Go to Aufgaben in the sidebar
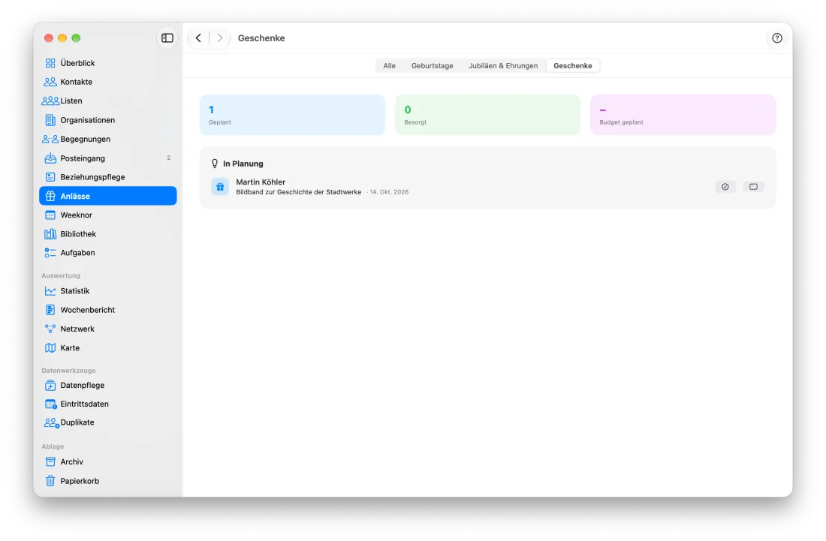 tap(107, 253)
